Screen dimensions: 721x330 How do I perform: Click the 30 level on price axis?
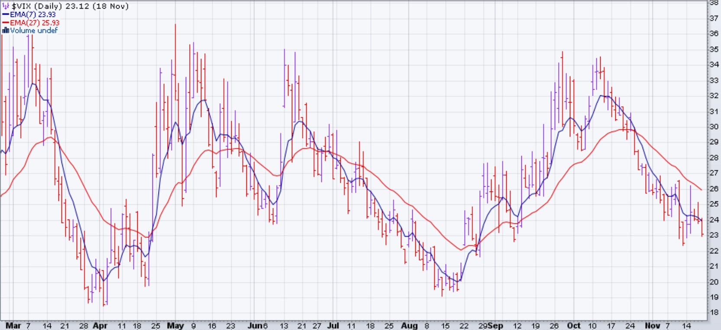(714, 127)
